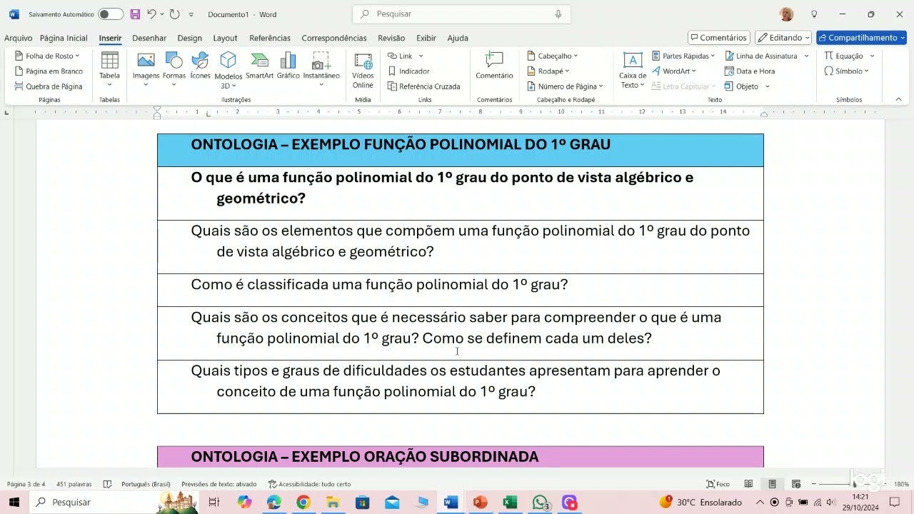
Task: Click the microphone icon in search box
Action: coord(558,14)
